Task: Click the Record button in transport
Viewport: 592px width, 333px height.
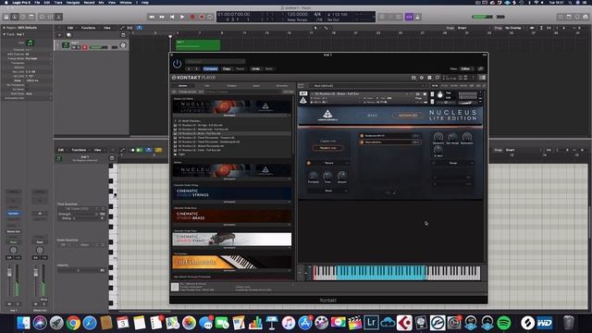Action: coord(192,17)
